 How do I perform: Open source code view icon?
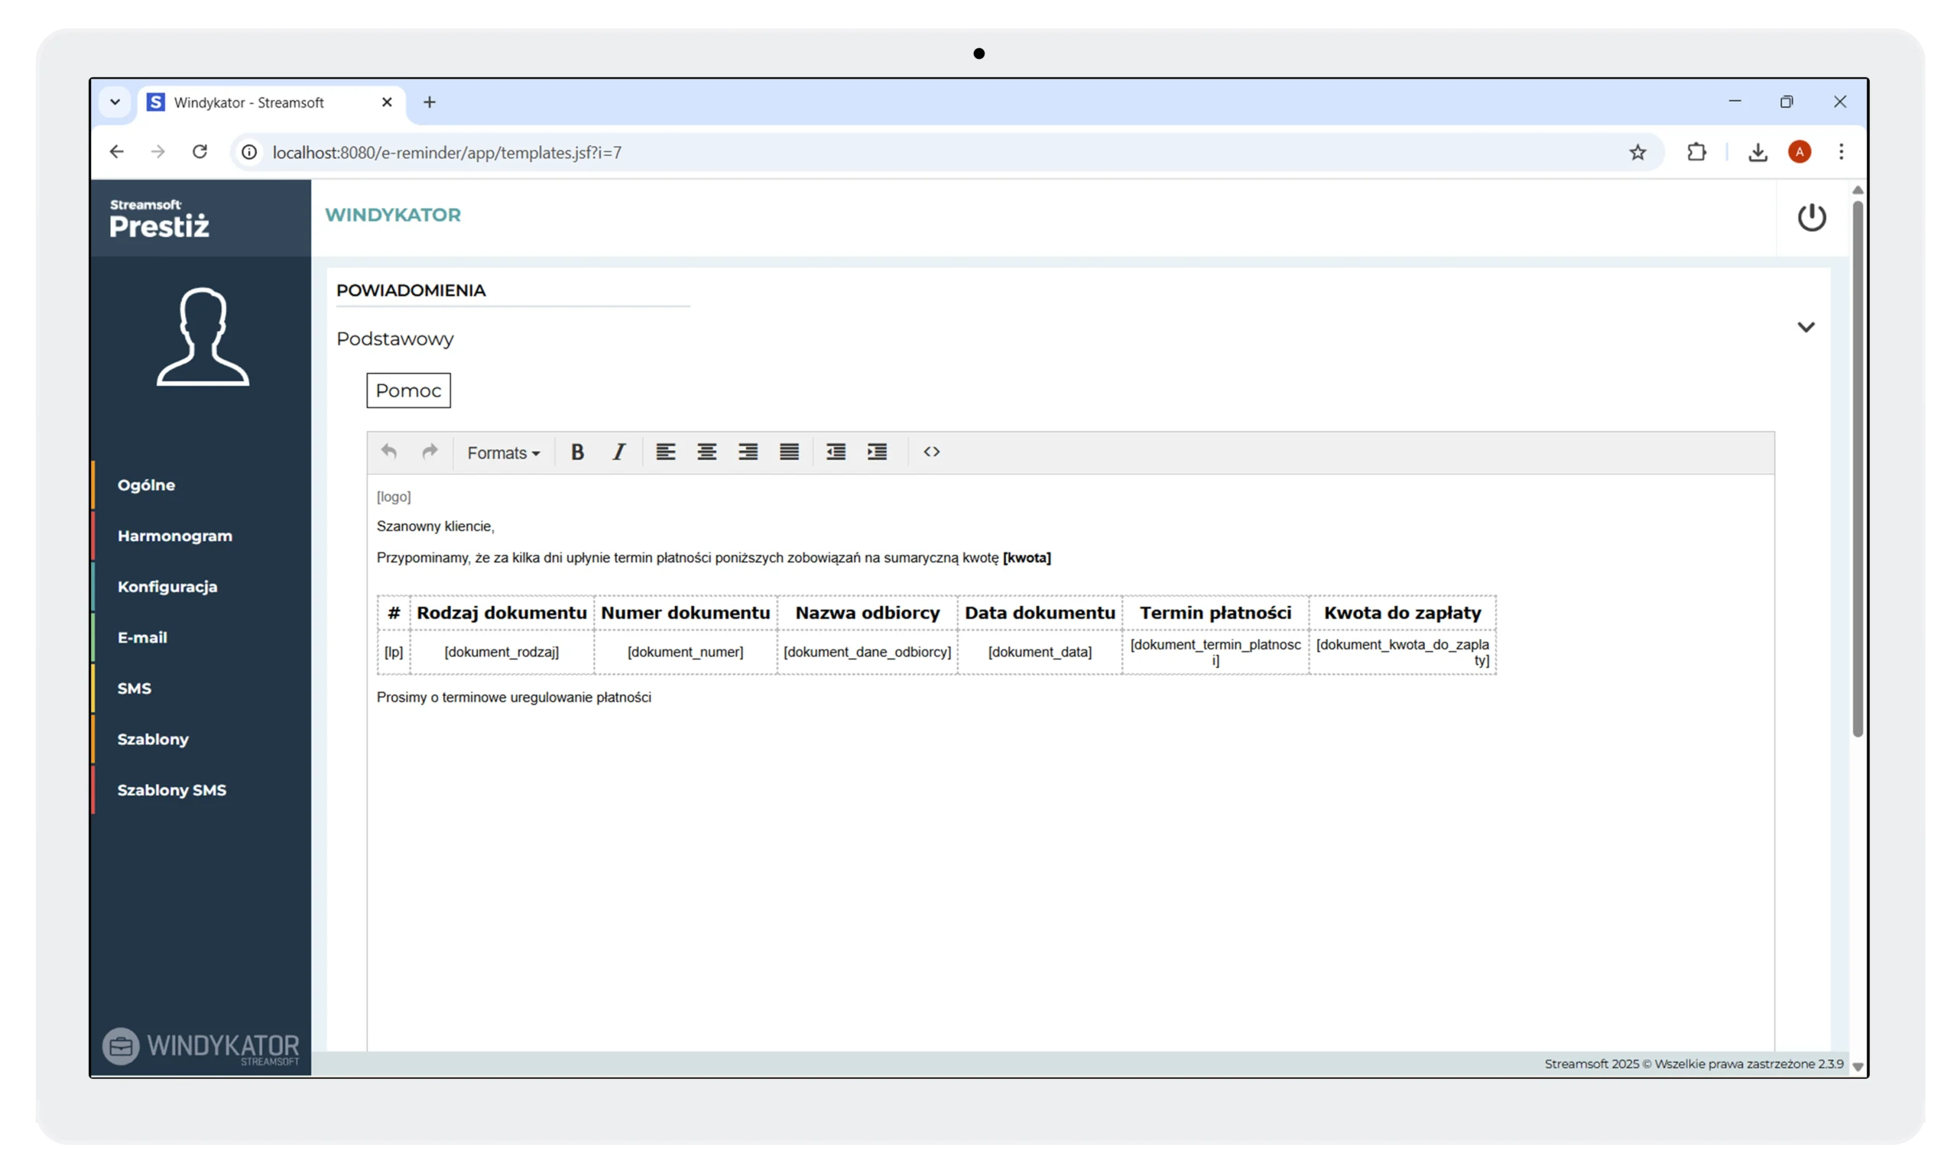tap(931, 452)
